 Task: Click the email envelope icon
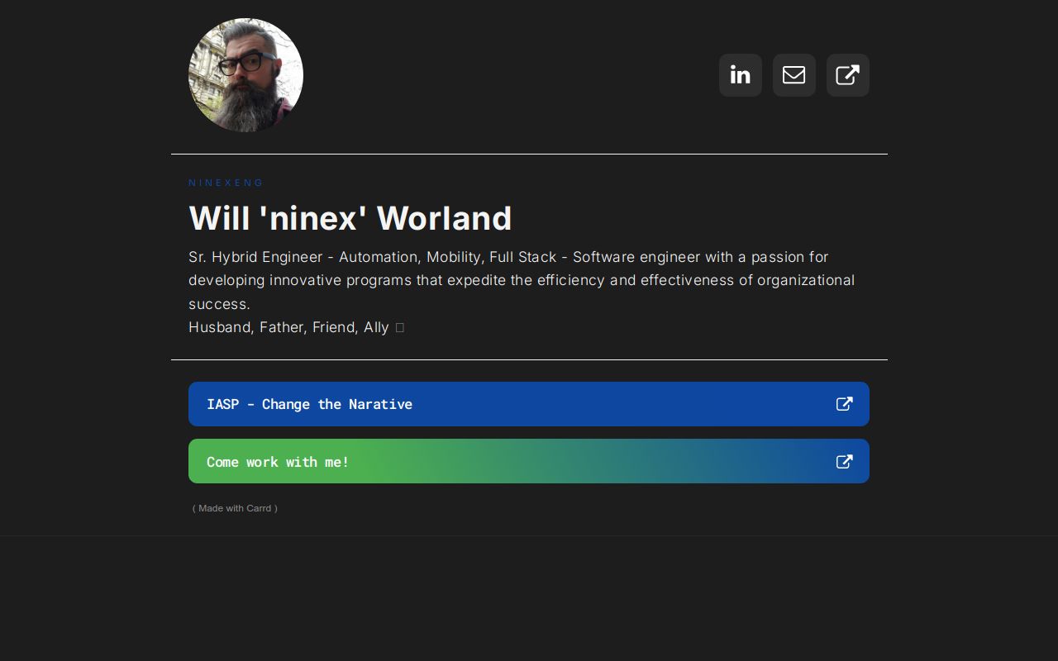pyautogui.click(x=793, y=75)
